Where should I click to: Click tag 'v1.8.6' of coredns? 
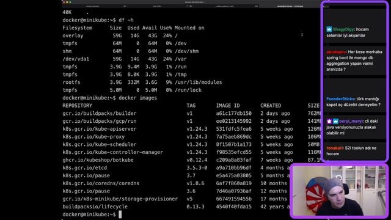(x=195, y=183)
